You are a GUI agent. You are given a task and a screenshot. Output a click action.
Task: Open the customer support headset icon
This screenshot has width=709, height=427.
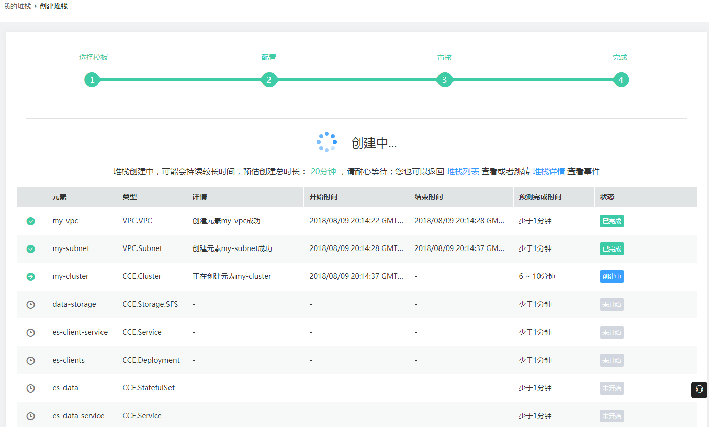tap(699, 389)
